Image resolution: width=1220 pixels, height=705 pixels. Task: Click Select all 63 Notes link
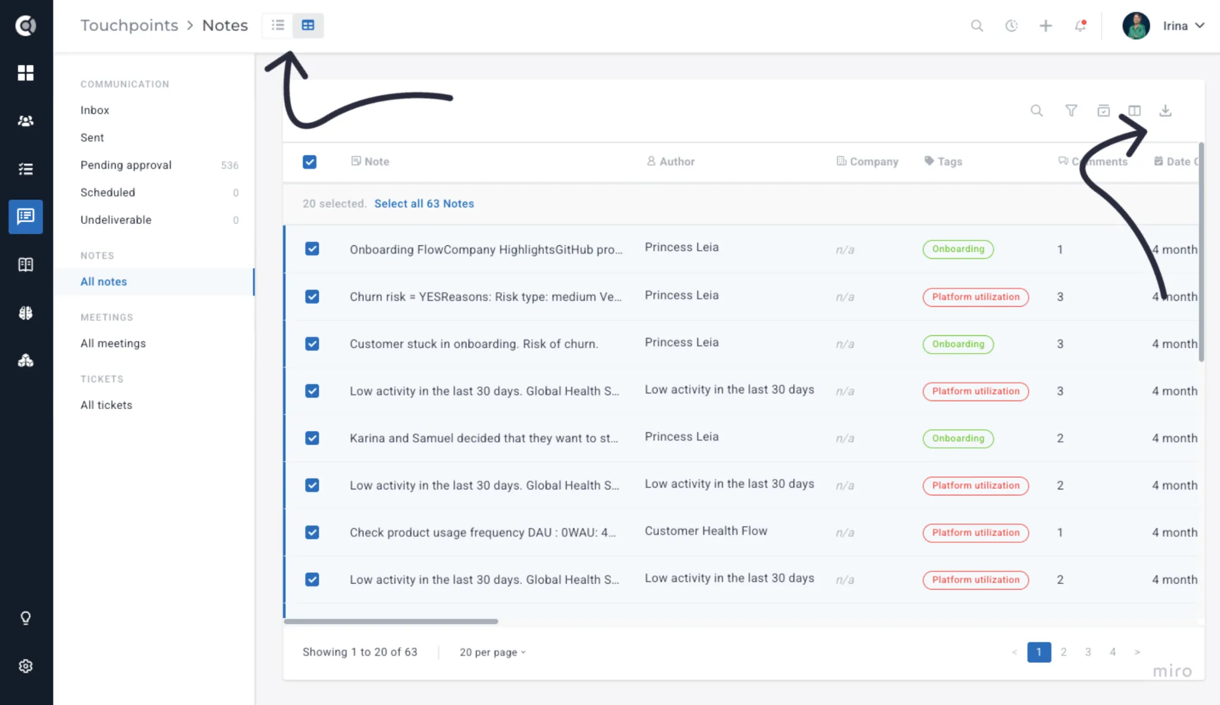pos(424,204)
